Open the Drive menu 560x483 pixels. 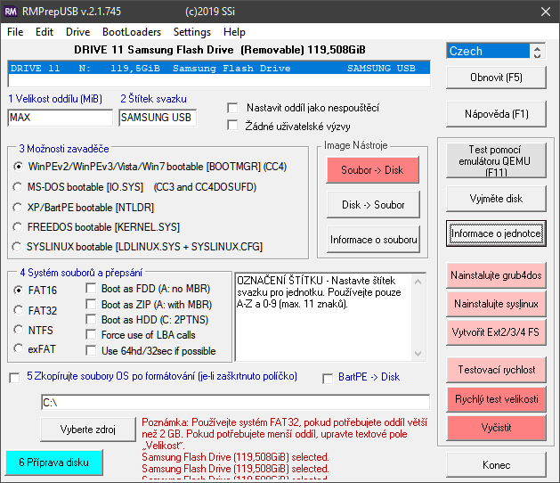[77, 32]
